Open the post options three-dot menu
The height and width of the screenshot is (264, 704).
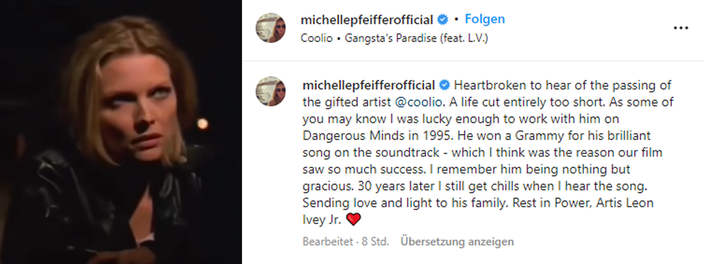(x=681, y=27)
